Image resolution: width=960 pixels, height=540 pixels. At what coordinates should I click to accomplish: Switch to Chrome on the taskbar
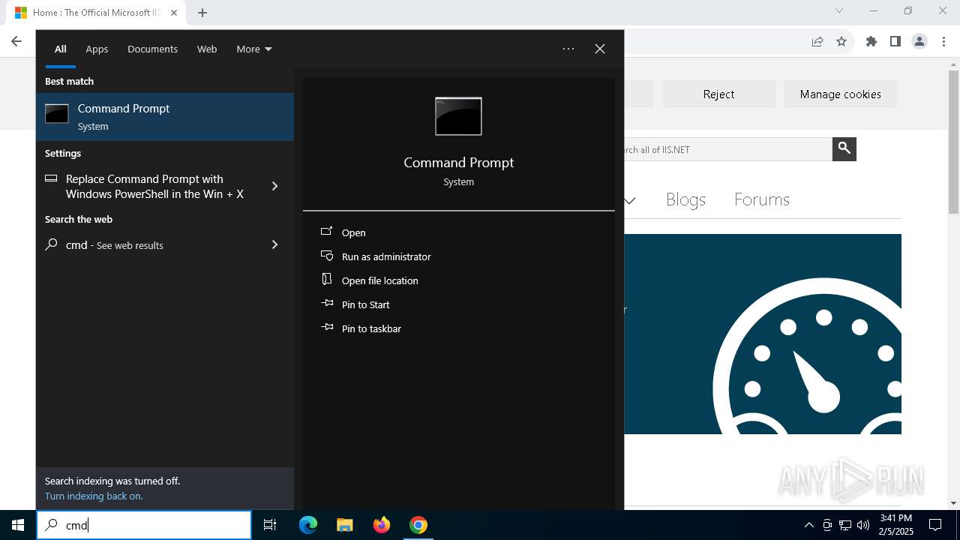coord(418,525)
